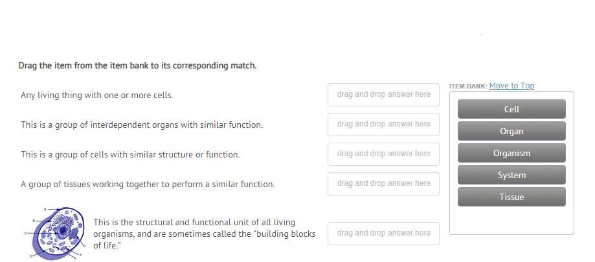
Task: Click empty area inside item bank panel
Action: pos(511,220)
